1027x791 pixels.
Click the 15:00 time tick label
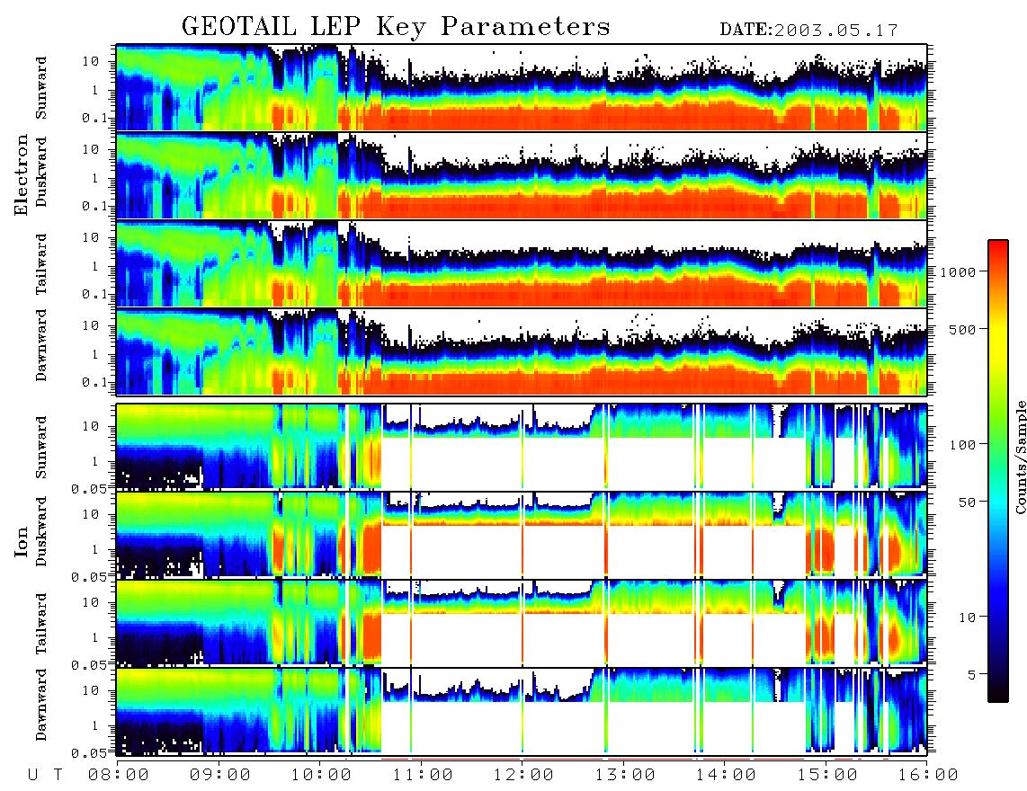827,776
